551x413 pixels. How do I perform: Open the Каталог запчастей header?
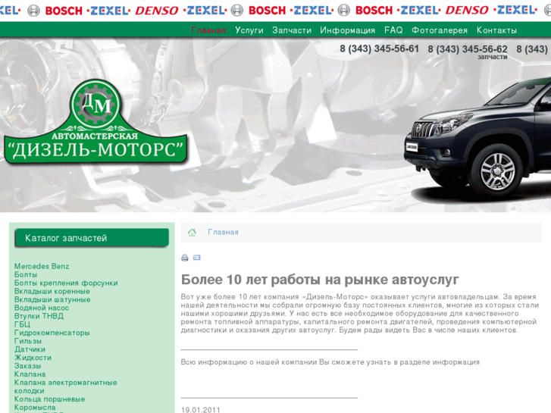point(92,238)
